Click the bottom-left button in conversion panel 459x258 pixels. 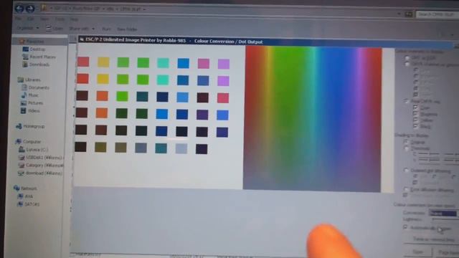coord(418,252)
